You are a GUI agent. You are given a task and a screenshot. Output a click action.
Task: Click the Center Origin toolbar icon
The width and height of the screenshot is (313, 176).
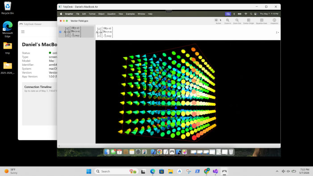click(x=249, y=20)
